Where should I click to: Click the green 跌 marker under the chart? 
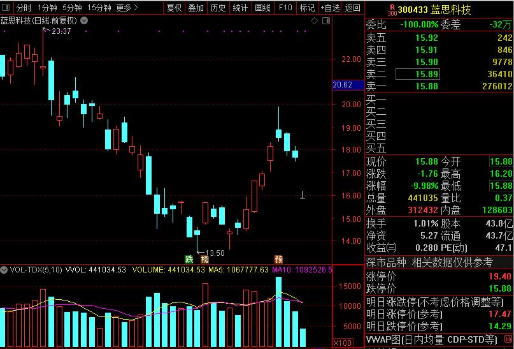click(189, 259)
